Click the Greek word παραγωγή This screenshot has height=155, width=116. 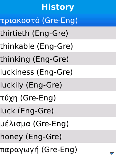pos(19,150)
